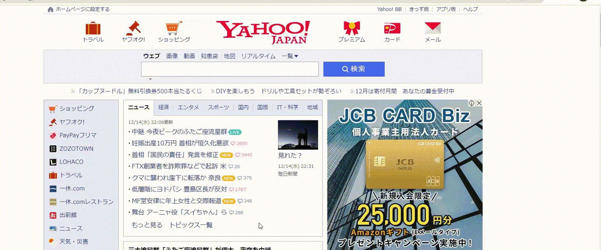Open DIYを楽しもう promo link

coord(279,91)
